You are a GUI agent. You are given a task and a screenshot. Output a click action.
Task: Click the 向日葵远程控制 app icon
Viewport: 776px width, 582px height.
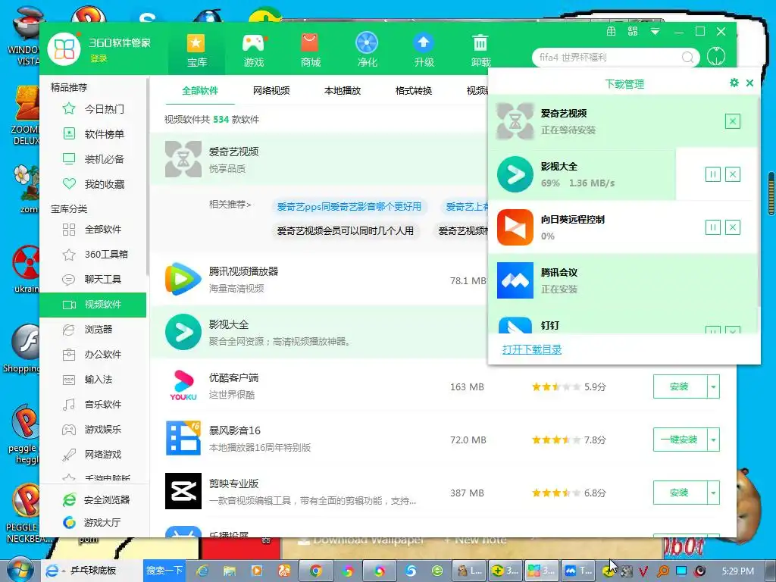coord(515,227)
